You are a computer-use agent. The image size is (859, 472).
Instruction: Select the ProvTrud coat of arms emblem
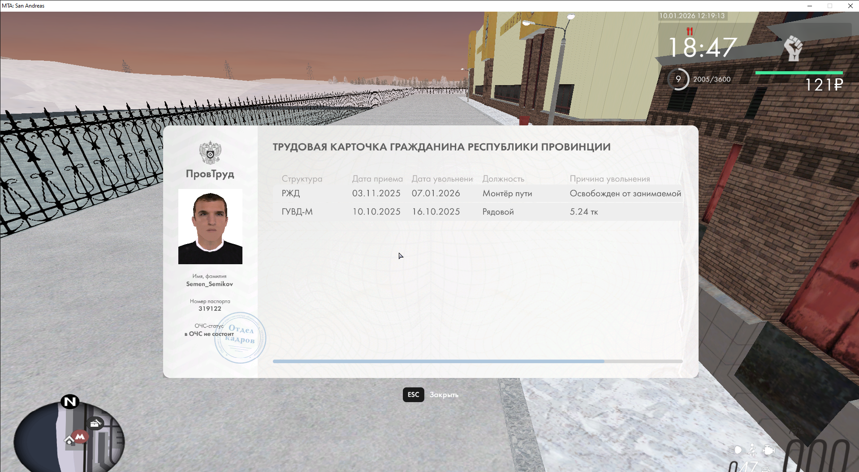tap(209, 153)
